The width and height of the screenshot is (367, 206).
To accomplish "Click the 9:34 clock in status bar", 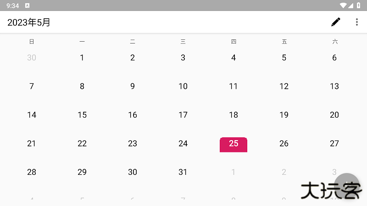I will tap(13, 5).
